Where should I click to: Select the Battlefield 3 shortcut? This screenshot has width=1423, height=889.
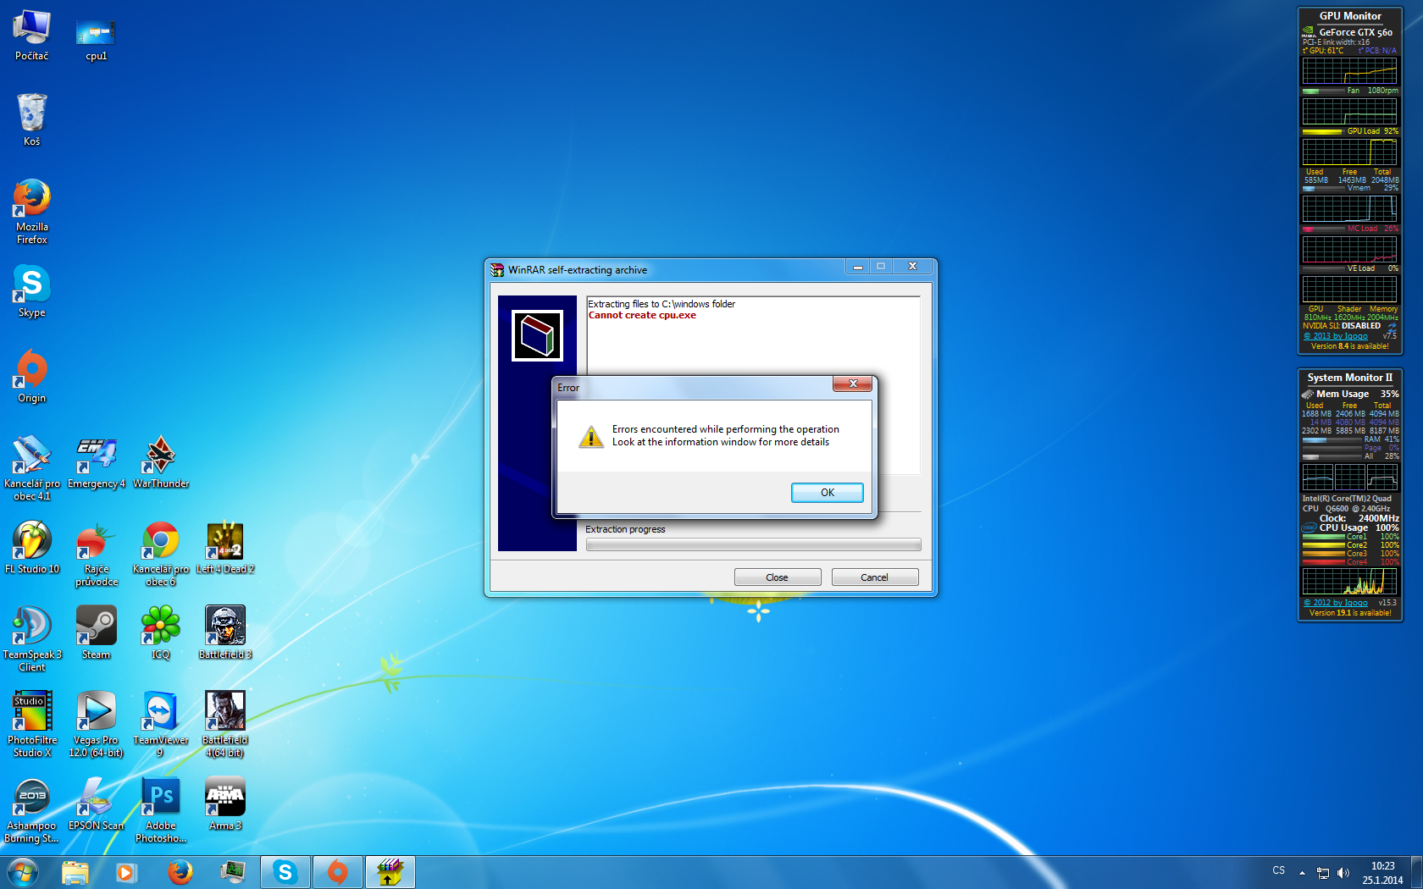[224, 633]
